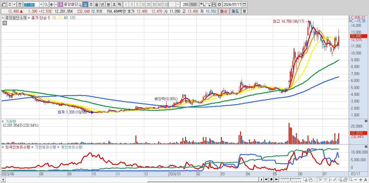
Task: Toggle the 중앙첨단소재 price series marker square
Action: click(x=4, y=18)
